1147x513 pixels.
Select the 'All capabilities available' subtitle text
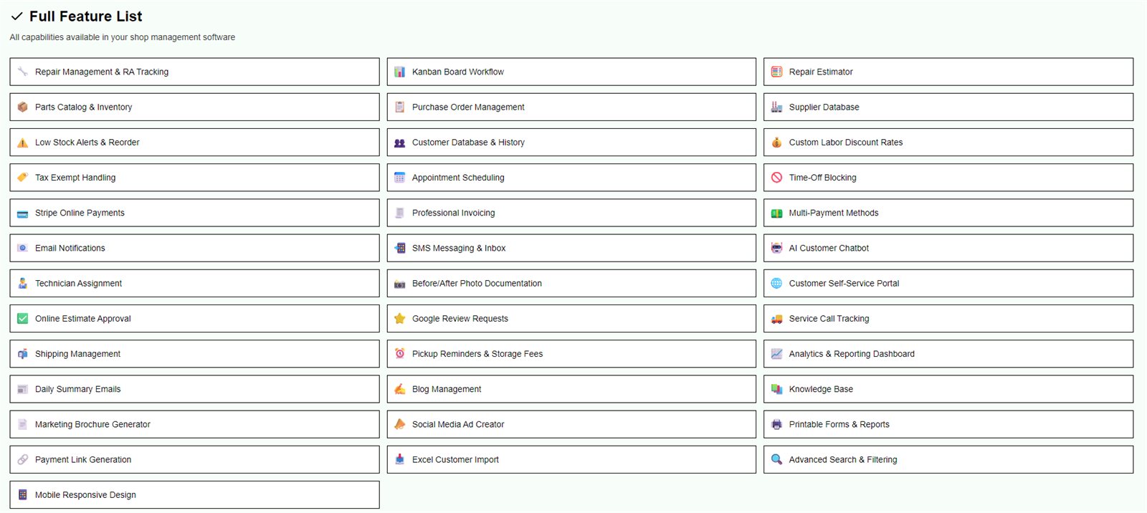[x=122, y=37]
